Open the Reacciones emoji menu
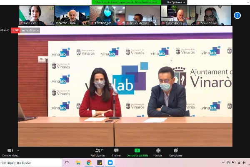This screenshot has width=250, height=167. click(x=175, y=152)
